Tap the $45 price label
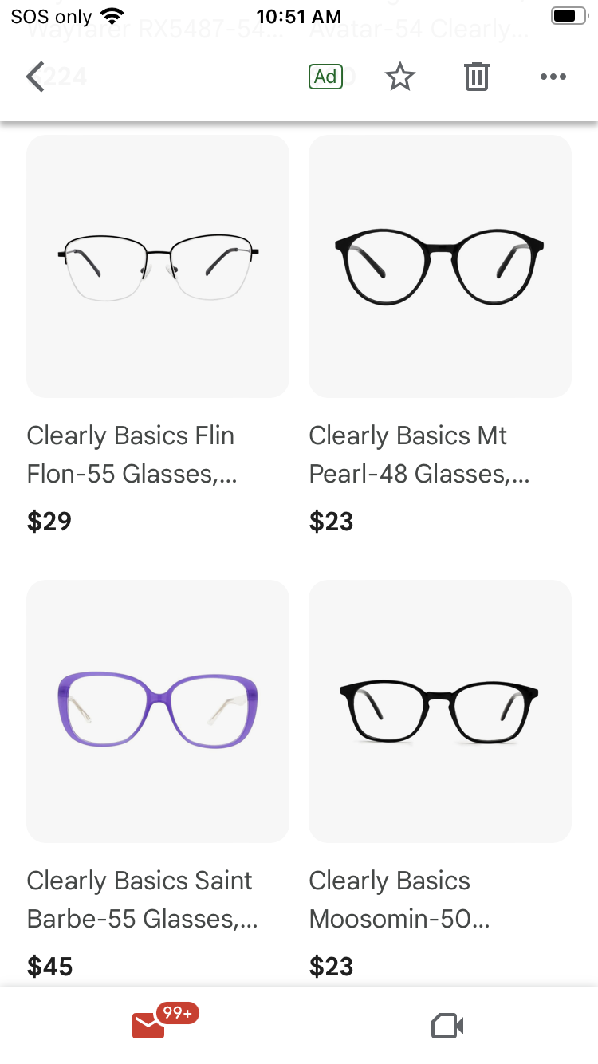The width and height of the screenshot is (598, 1064). [50, 967]
